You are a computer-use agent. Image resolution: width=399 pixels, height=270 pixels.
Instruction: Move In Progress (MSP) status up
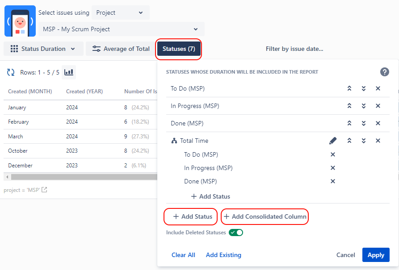point(349,106)
